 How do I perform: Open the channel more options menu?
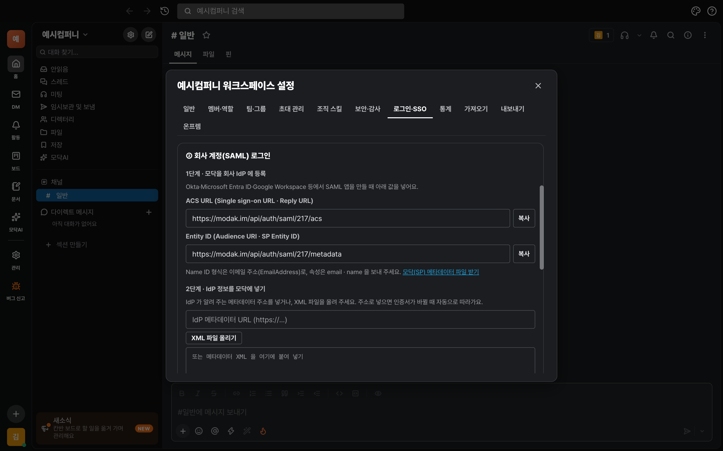[x=705, y=35]
